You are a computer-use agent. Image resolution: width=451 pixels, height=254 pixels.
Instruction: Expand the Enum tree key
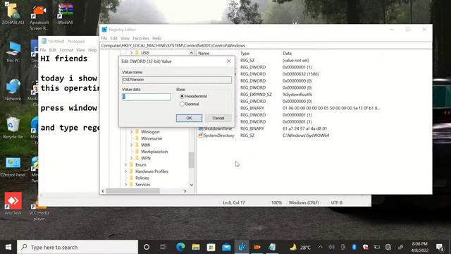[125, 165]
